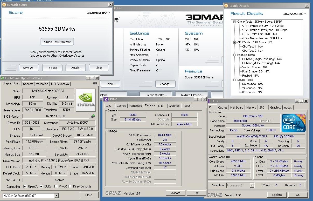Open the Caches tab in CPU-Z Memory window
Viewport: 313px width, 201px height.
click(121, 106)
